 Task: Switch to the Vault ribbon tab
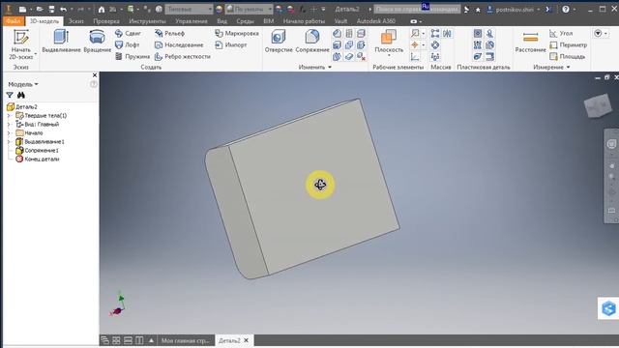(340, 21)
